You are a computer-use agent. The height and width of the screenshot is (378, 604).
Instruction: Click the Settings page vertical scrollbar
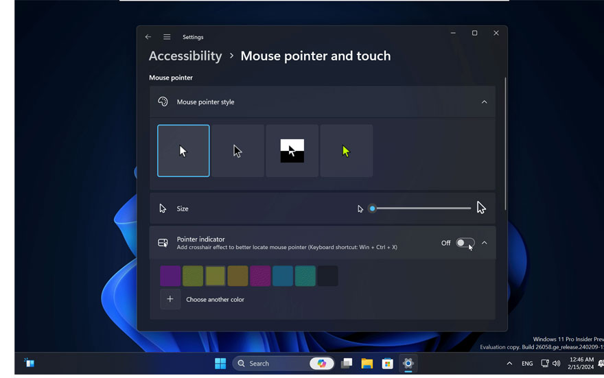[x=505, y=143]
